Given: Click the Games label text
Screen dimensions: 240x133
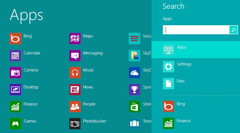Looking at the screenshot, I should 30,121.
